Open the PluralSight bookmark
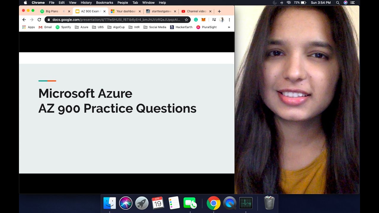 206,27
